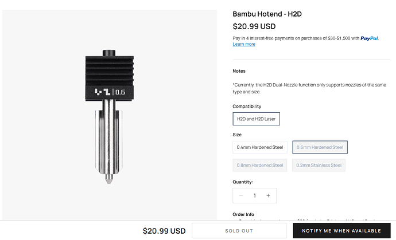Choose the 0.6mm Hardened Steel option
396x240 pixels.
point(320,147)
